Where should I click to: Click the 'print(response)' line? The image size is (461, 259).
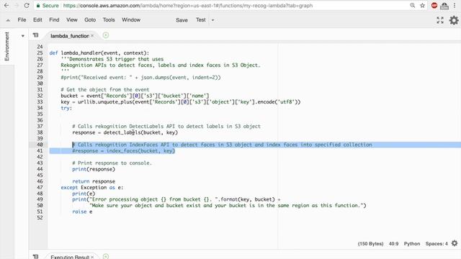tap(94, 169)
